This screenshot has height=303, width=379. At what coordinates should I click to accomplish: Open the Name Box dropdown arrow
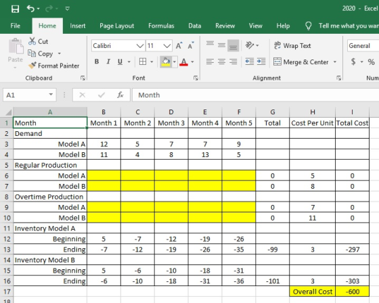pos(51,95)
